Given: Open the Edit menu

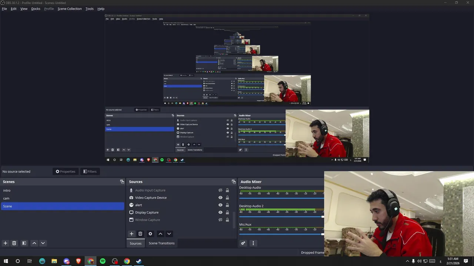Looking at the screenshot, I should [14, 9].
